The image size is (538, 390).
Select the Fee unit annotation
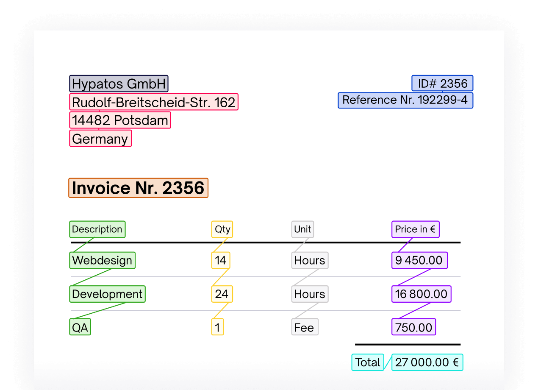(x=305, y=327)
